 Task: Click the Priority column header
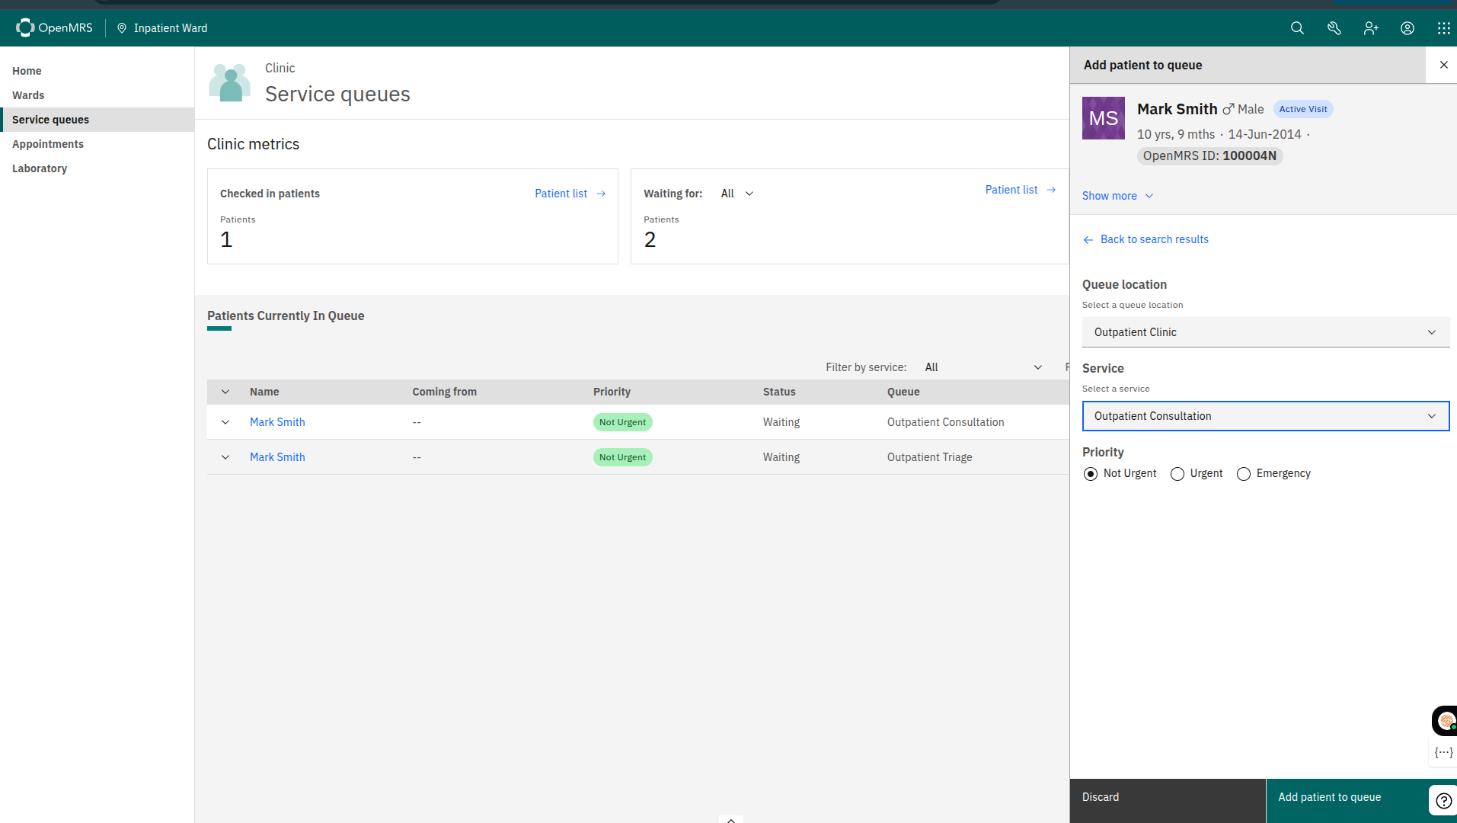pyautogui.click(x=612, y=392)
